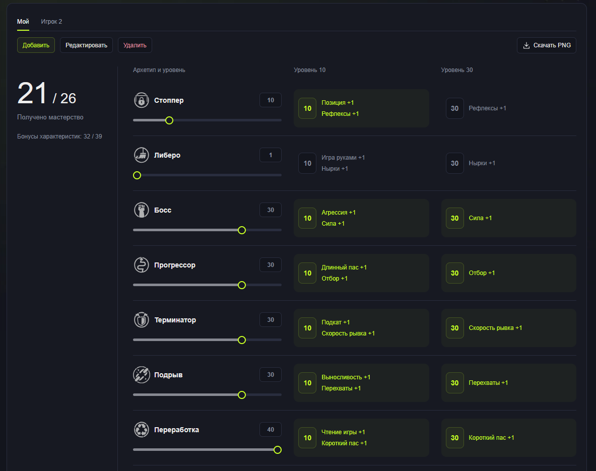Click the Терминатор shield archetype icon
The image size is (596, 471).
click(142, 320)
